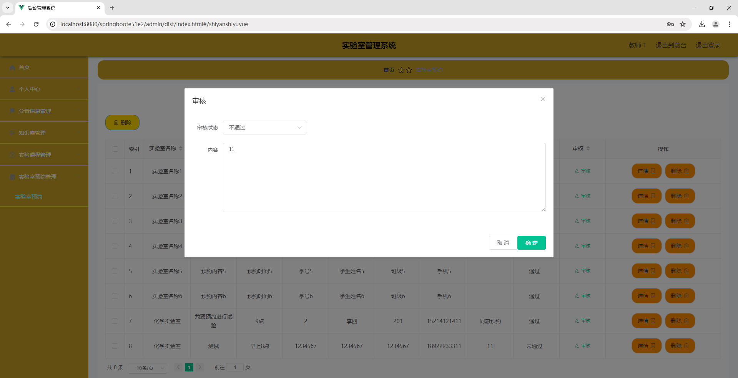This screenshot has height=378, width=738.
Task: Click inside the 前往 page number field
Action: 236,368
